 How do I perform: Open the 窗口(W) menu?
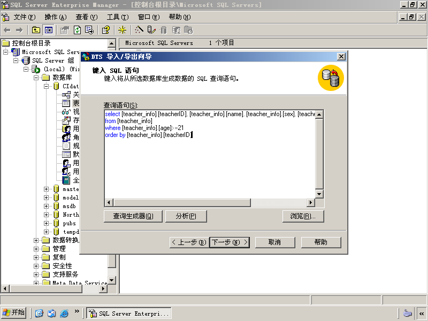tap(149, 17)
